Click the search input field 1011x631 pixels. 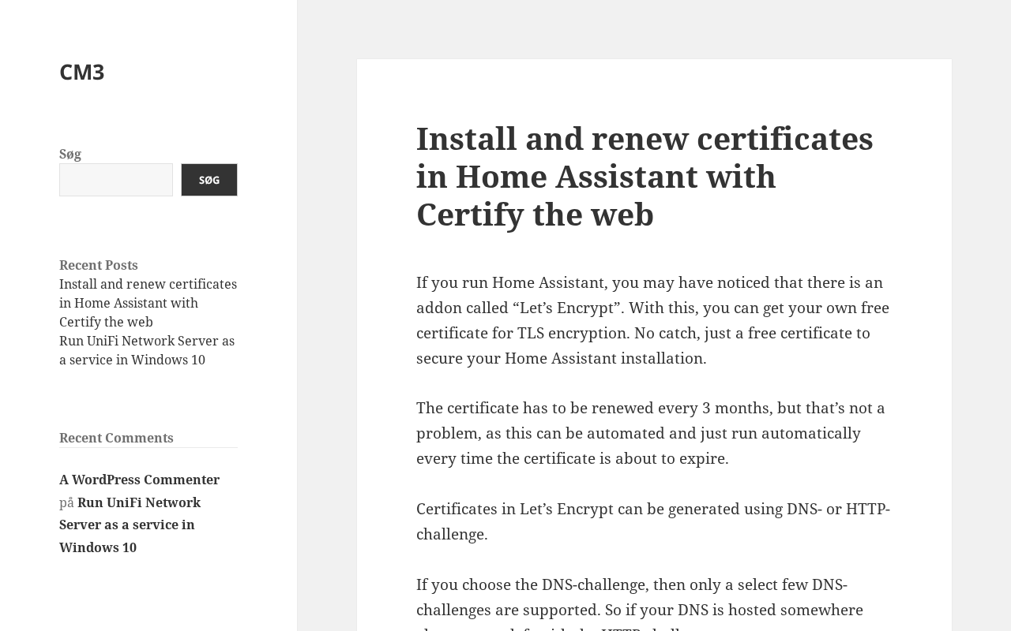tap(116, 180)
